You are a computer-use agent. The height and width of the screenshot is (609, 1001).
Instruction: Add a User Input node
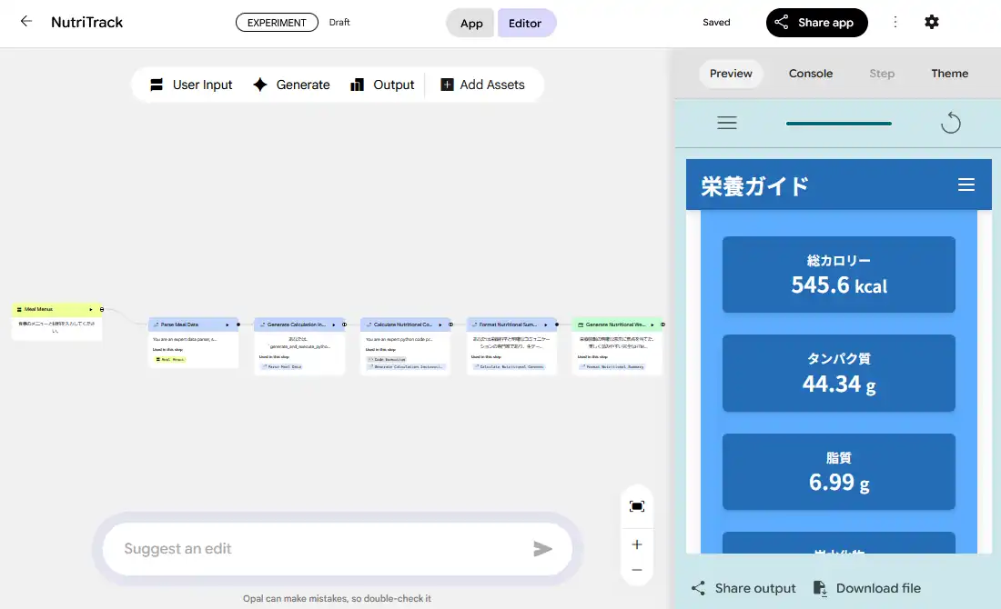[x=191, y=85]
